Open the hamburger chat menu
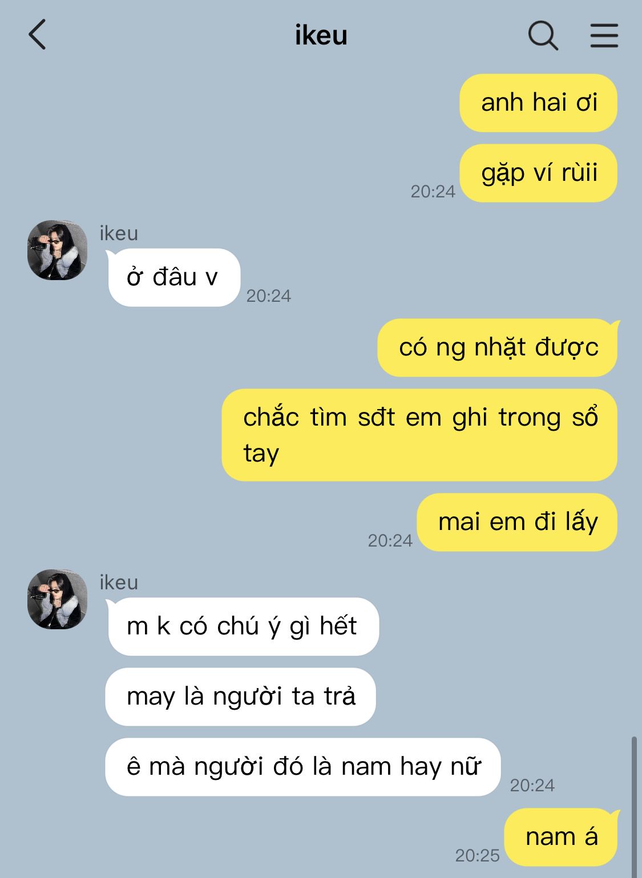Screen dimensions: 642x878 tap(604, 35)
